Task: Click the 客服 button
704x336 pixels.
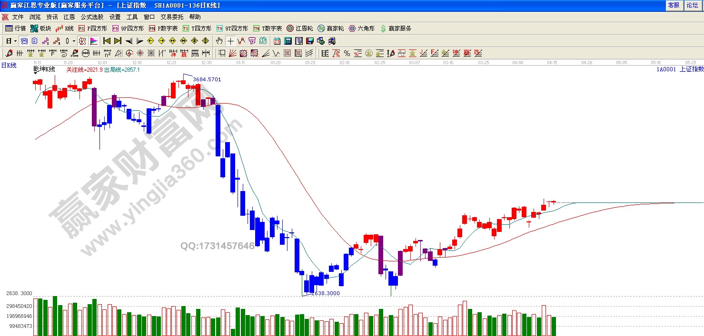Action: pos(674,5)
